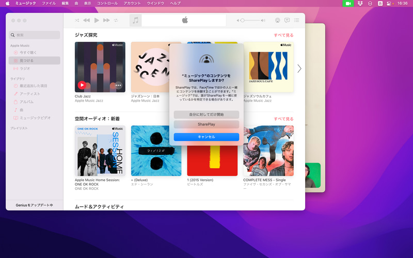
Task: Click the SharePlay icon in the dialog
Action: (206, 59)
